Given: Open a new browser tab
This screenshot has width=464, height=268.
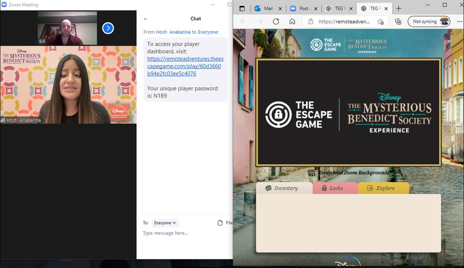Looking at the screenshot, I should pyautogui.click(x=399, y=9).
